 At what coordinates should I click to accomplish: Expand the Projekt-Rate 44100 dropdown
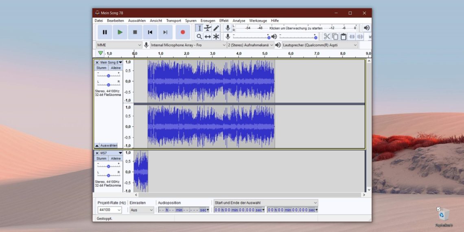pos(109,210)
